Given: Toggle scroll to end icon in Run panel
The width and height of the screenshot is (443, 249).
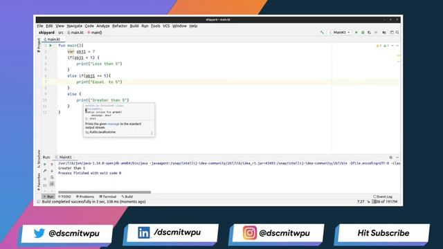Looking at the screenshot, I should tap(52, 184).
